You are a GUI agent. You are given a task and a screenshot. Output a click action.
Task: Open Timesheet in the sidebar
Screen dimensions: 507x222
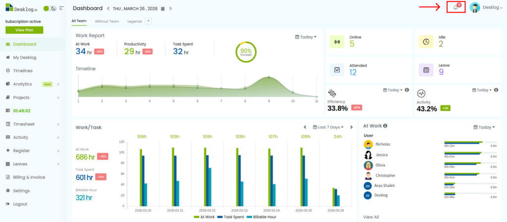23,124
